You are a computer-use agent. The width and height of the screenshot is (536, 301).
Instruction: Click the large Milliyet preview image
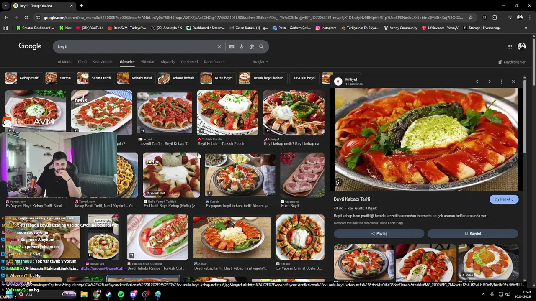click(426, 139)
